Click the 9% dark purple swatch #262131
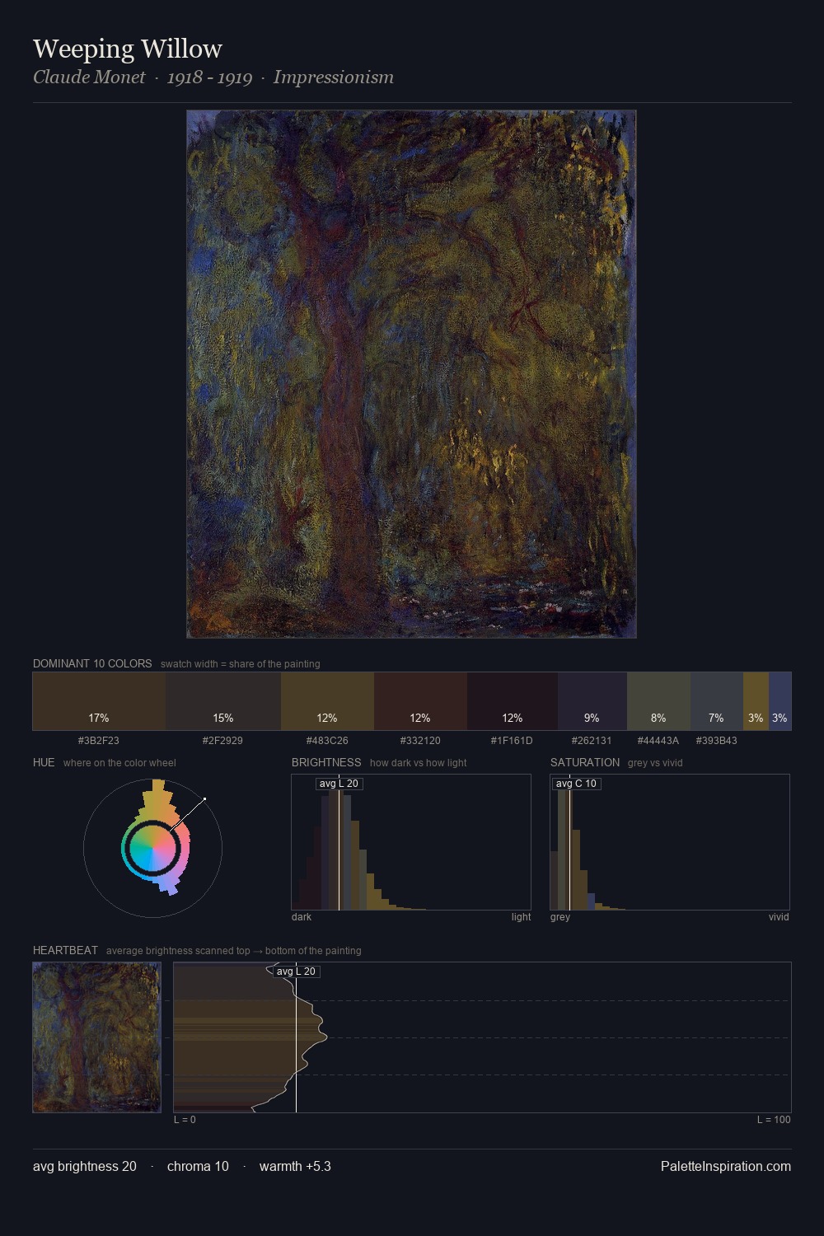Screen dimensions: 824x1236 coord(592,701)
